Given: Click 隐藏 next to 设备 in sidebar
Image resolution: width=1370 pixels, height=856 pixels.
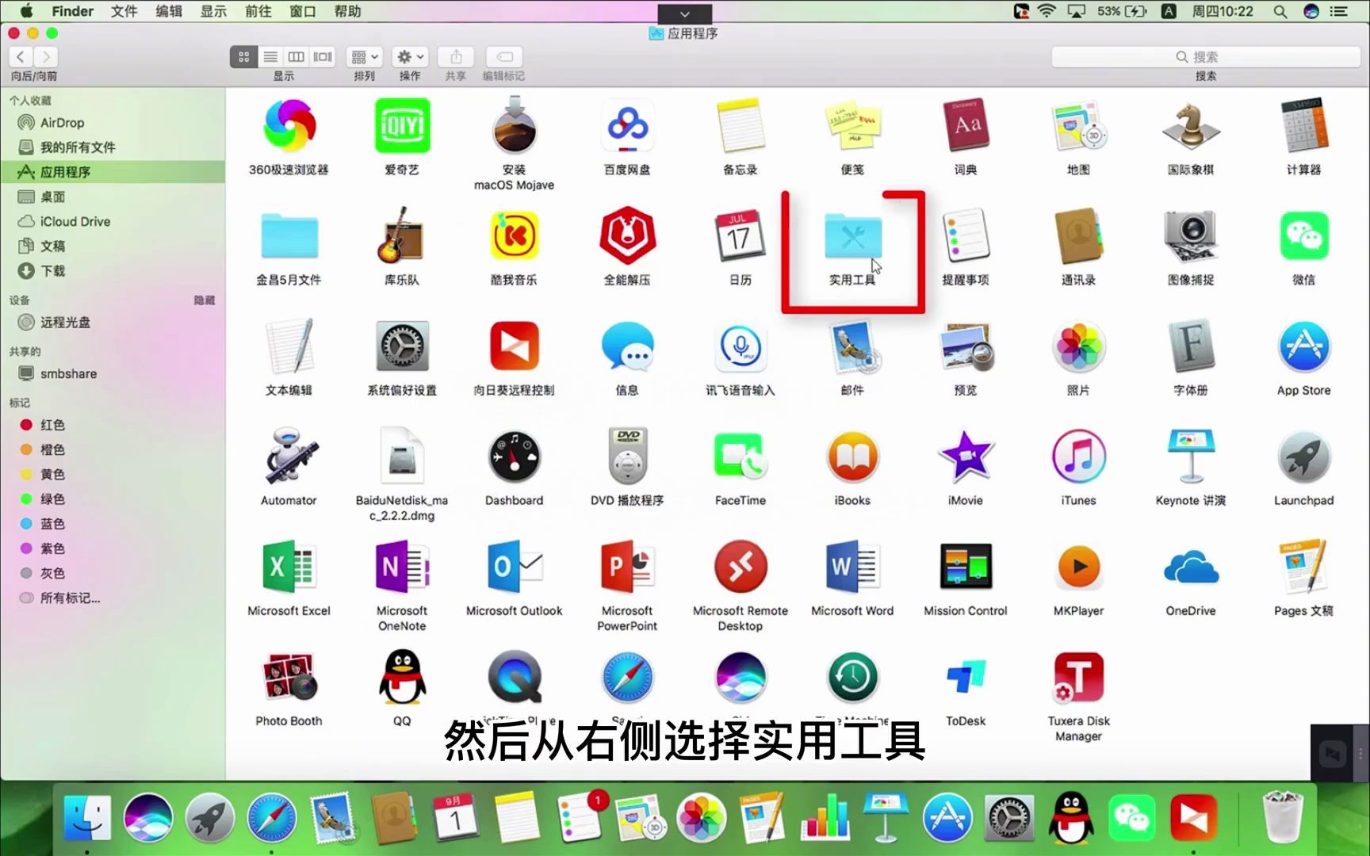Looking at the screenshot, I should click(x=205, y=300).
